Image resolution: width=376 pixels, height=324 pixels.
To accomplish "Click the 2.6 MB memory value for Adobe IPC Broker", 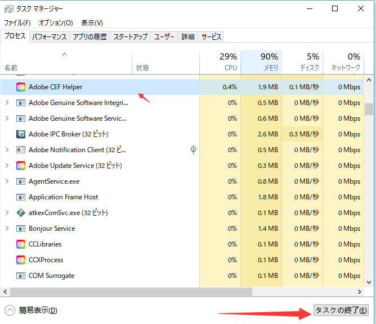I will tap(268, 134).
